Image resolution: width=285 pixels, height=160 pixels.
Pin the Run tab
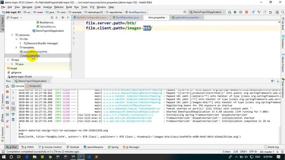pos(7,121)
